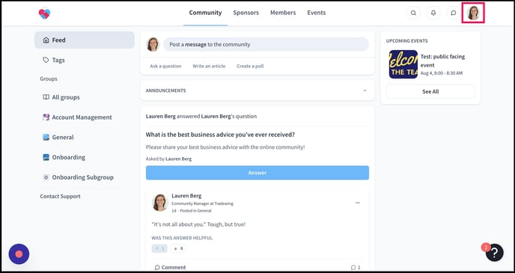
Task: Click the heart logo in header
Action: [x=44, y=13]
